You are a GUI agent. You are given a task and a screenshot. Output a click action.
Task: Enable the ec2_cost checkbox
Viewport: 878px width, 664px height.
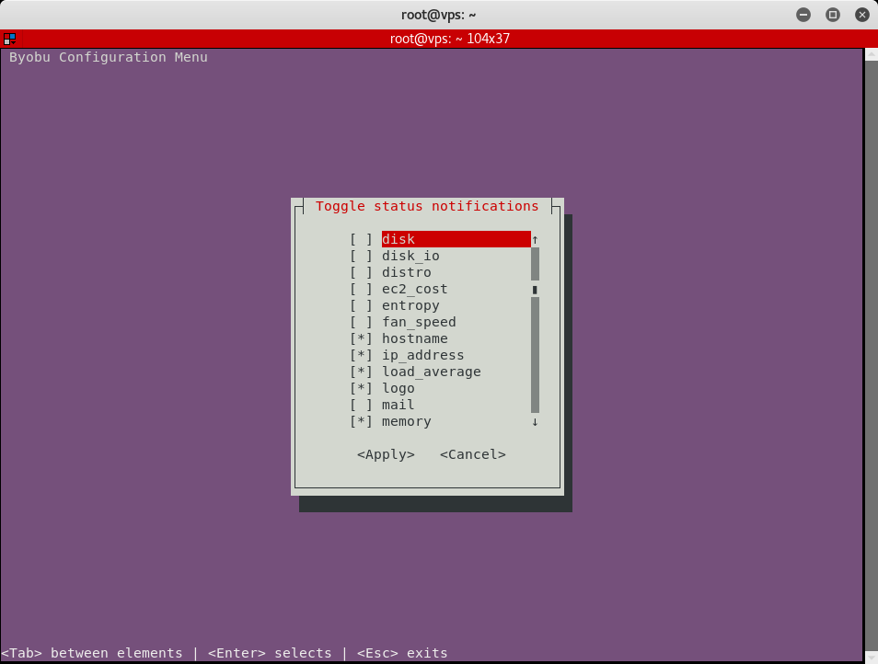[361, 289]
